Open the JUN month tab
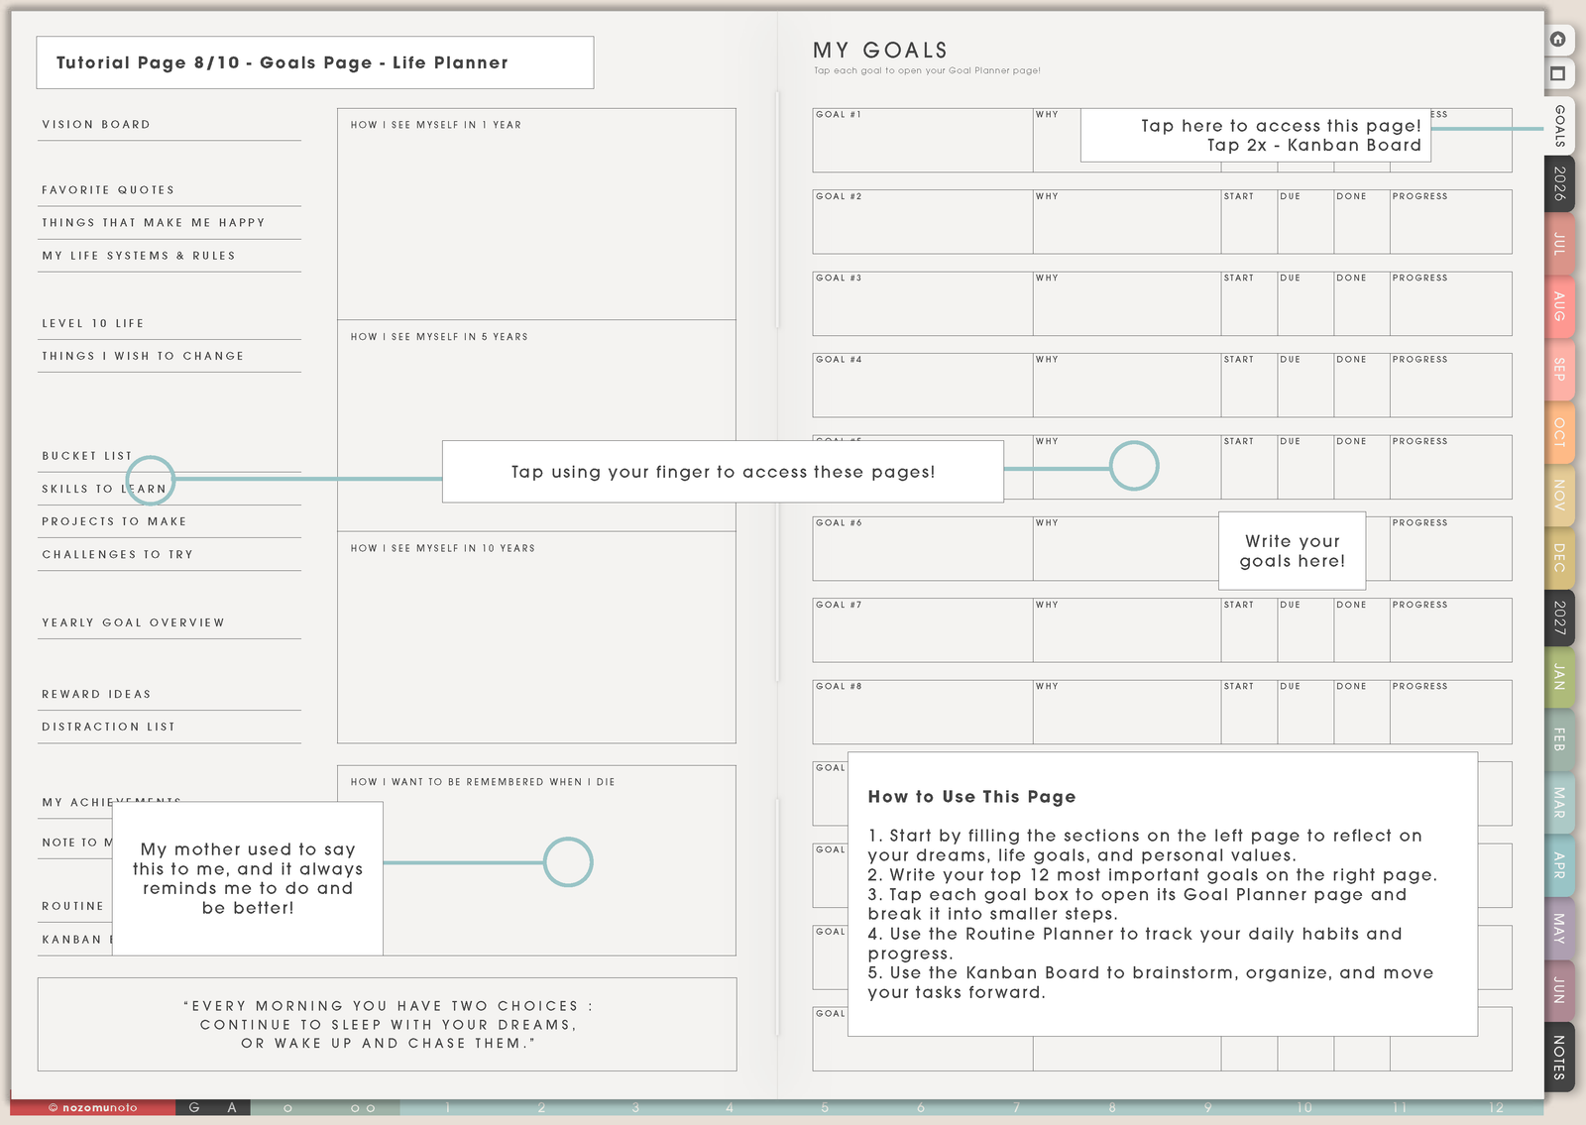Viewport: 1586px width, 1125px height. tap(1559, 990)
